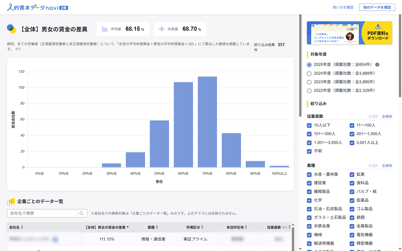Image resolution: width=402 pixels, height=251 pixels.
Task: Uncheck 1,001〜3,000人 employee filter
Action: [309, 143]
